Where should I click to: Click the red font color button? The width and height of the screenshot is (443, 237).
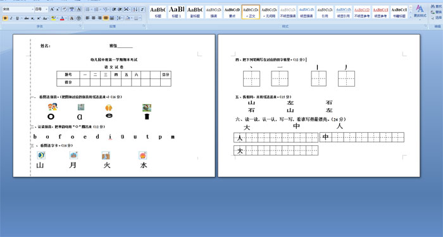click(x=62, y=18)
